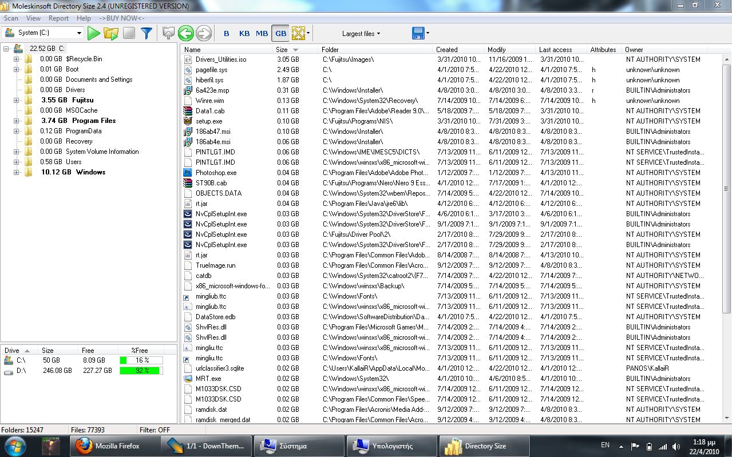Click the stop scan square button

[x=129, y=33]
